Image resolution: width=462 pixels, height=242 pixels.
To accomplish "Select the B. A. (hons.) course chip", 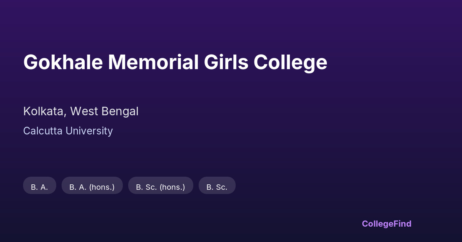I will [x=92, y=187].
